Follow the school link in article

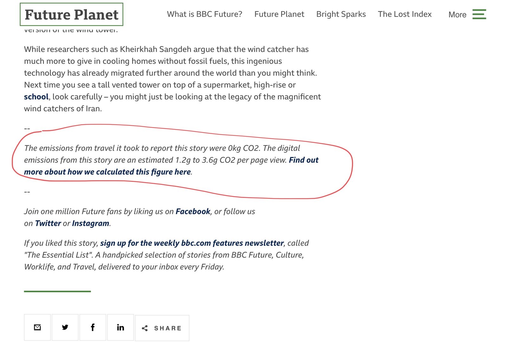coord(36,97)
